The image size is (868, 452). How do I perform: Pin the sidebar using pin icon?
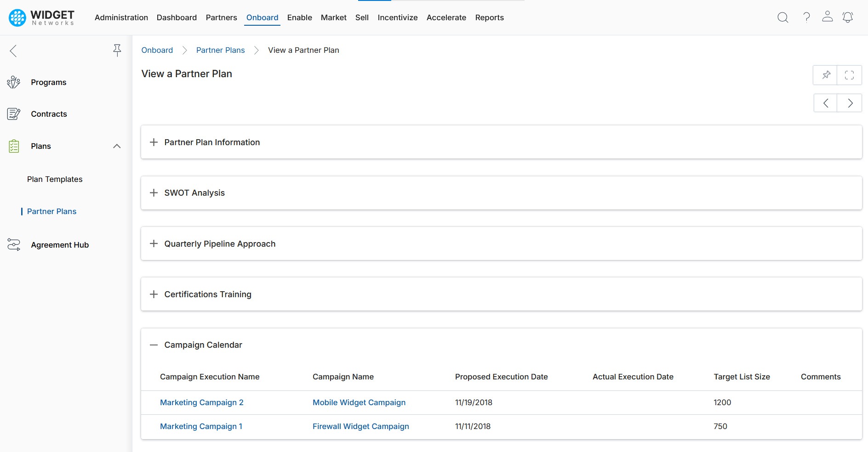pos(117,50)
